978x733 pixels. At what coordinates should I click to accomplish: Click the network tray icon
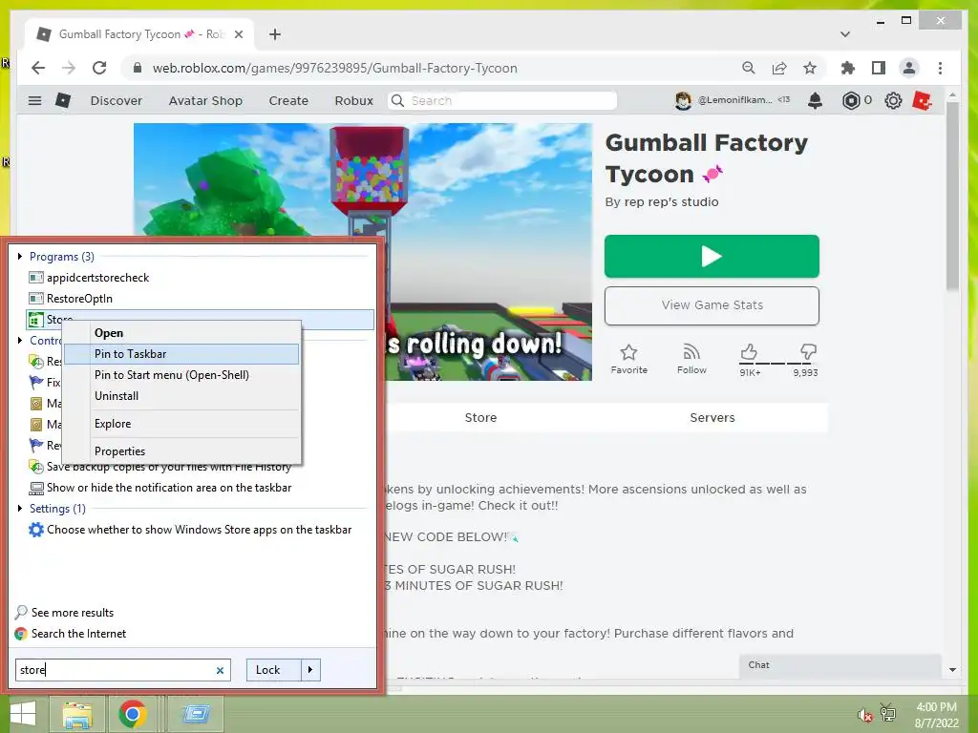tap(887, 712)
